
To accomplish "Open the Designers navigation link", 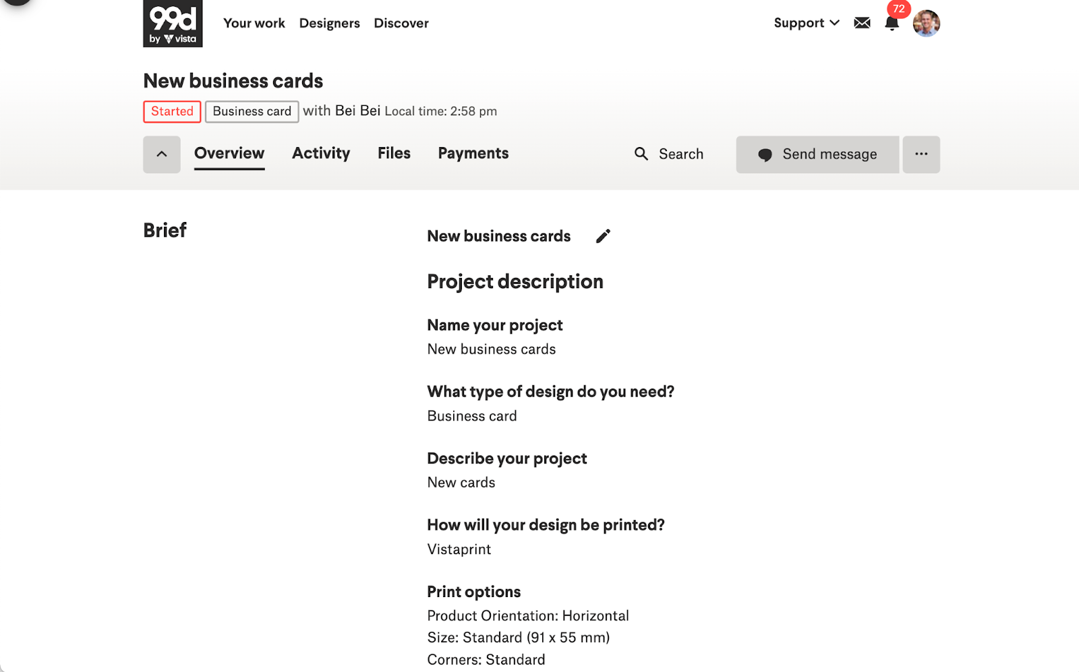I will click(330, 23).
